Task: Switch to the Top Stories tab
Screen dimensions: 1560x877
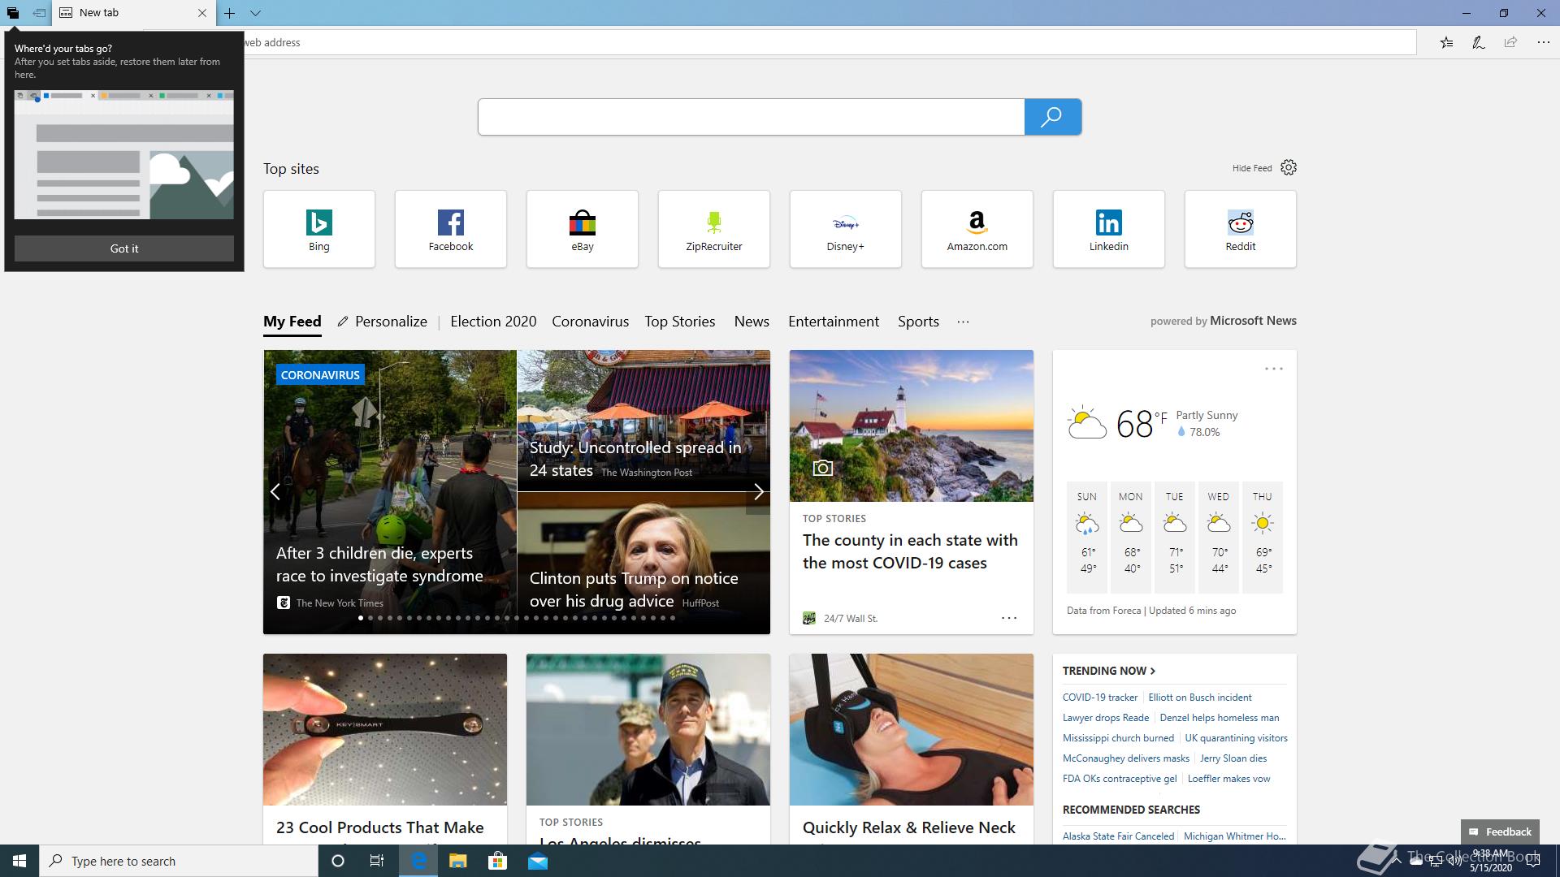Action: pos(680,322)
